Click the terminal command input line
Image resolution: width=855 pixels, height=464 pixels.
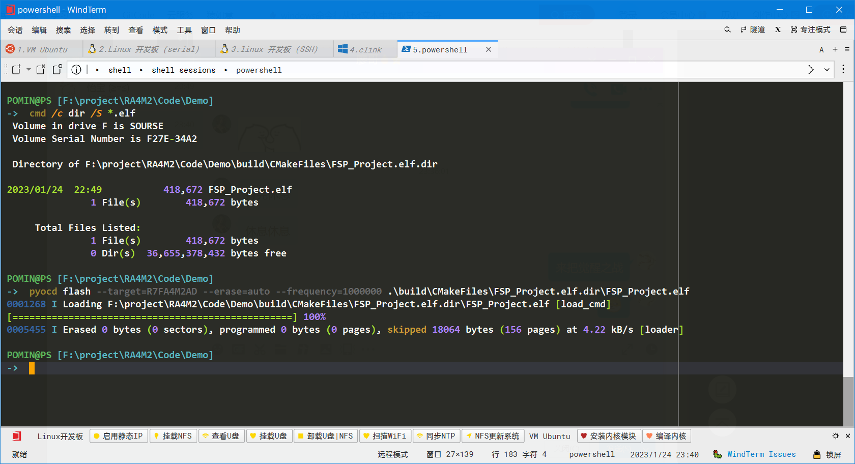coord(421,368)
